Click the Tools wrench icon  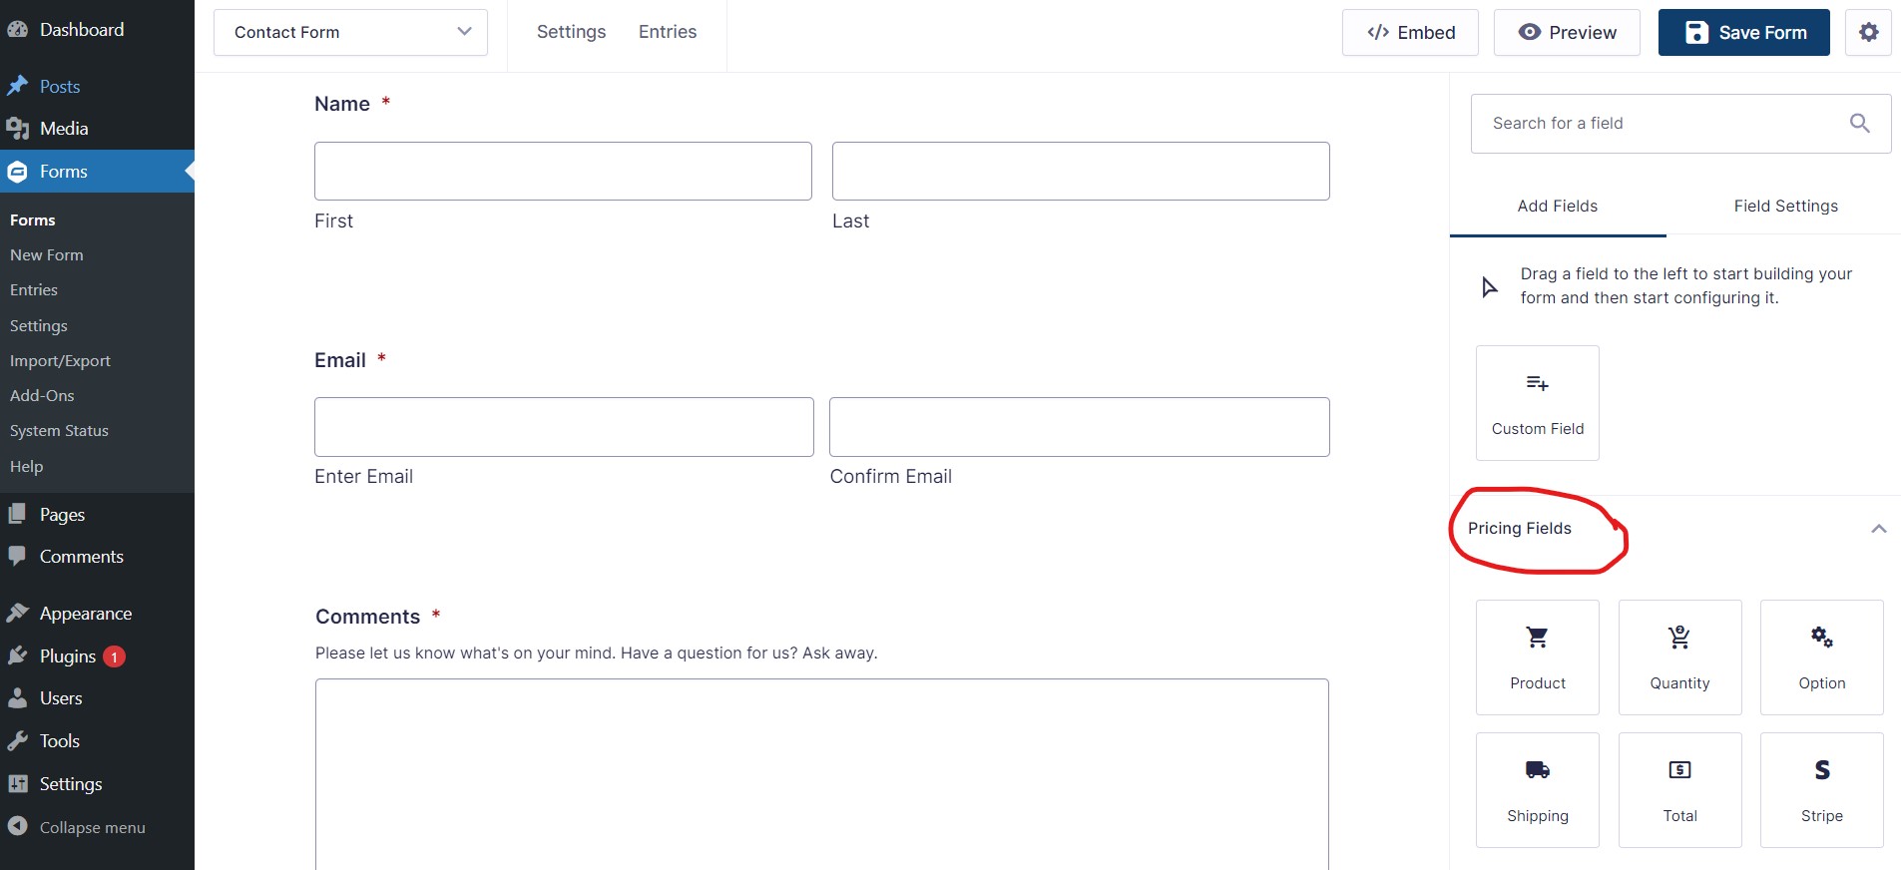tap(18, 740)
